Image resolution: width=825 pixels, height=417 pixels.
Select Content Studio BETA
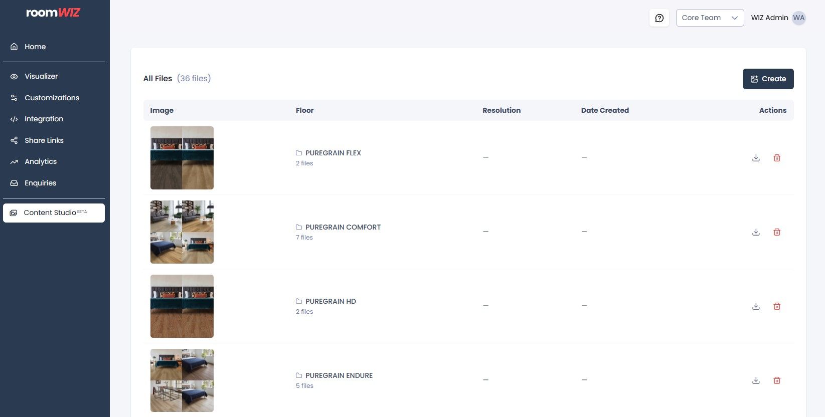[x=54, y=213]
